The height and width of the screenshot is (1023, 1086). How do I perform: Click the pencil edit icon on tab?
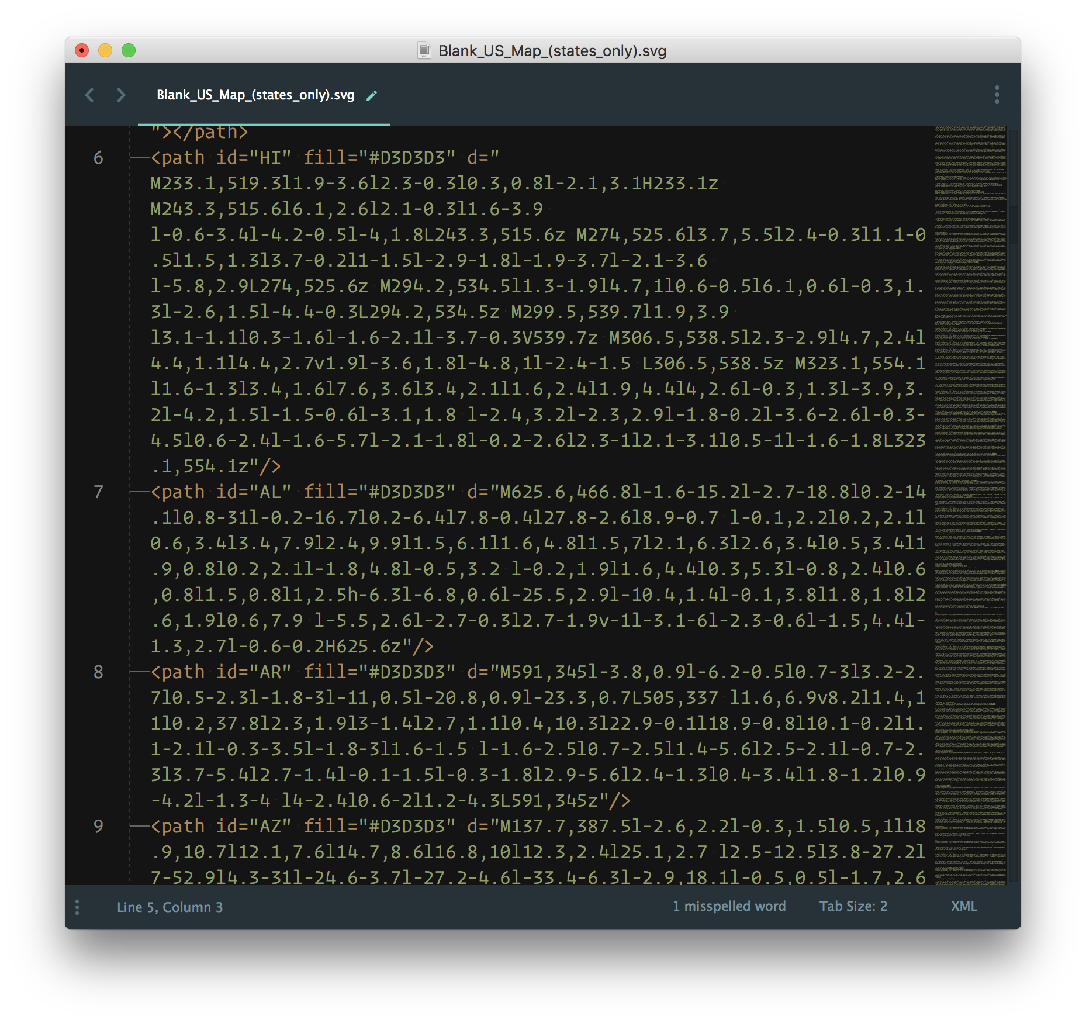click(372, 95)
